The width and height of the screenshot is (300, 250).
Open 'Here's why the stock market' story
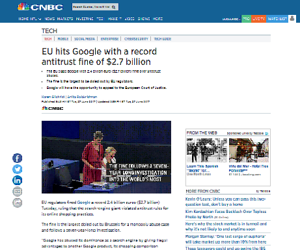point(226,227)
